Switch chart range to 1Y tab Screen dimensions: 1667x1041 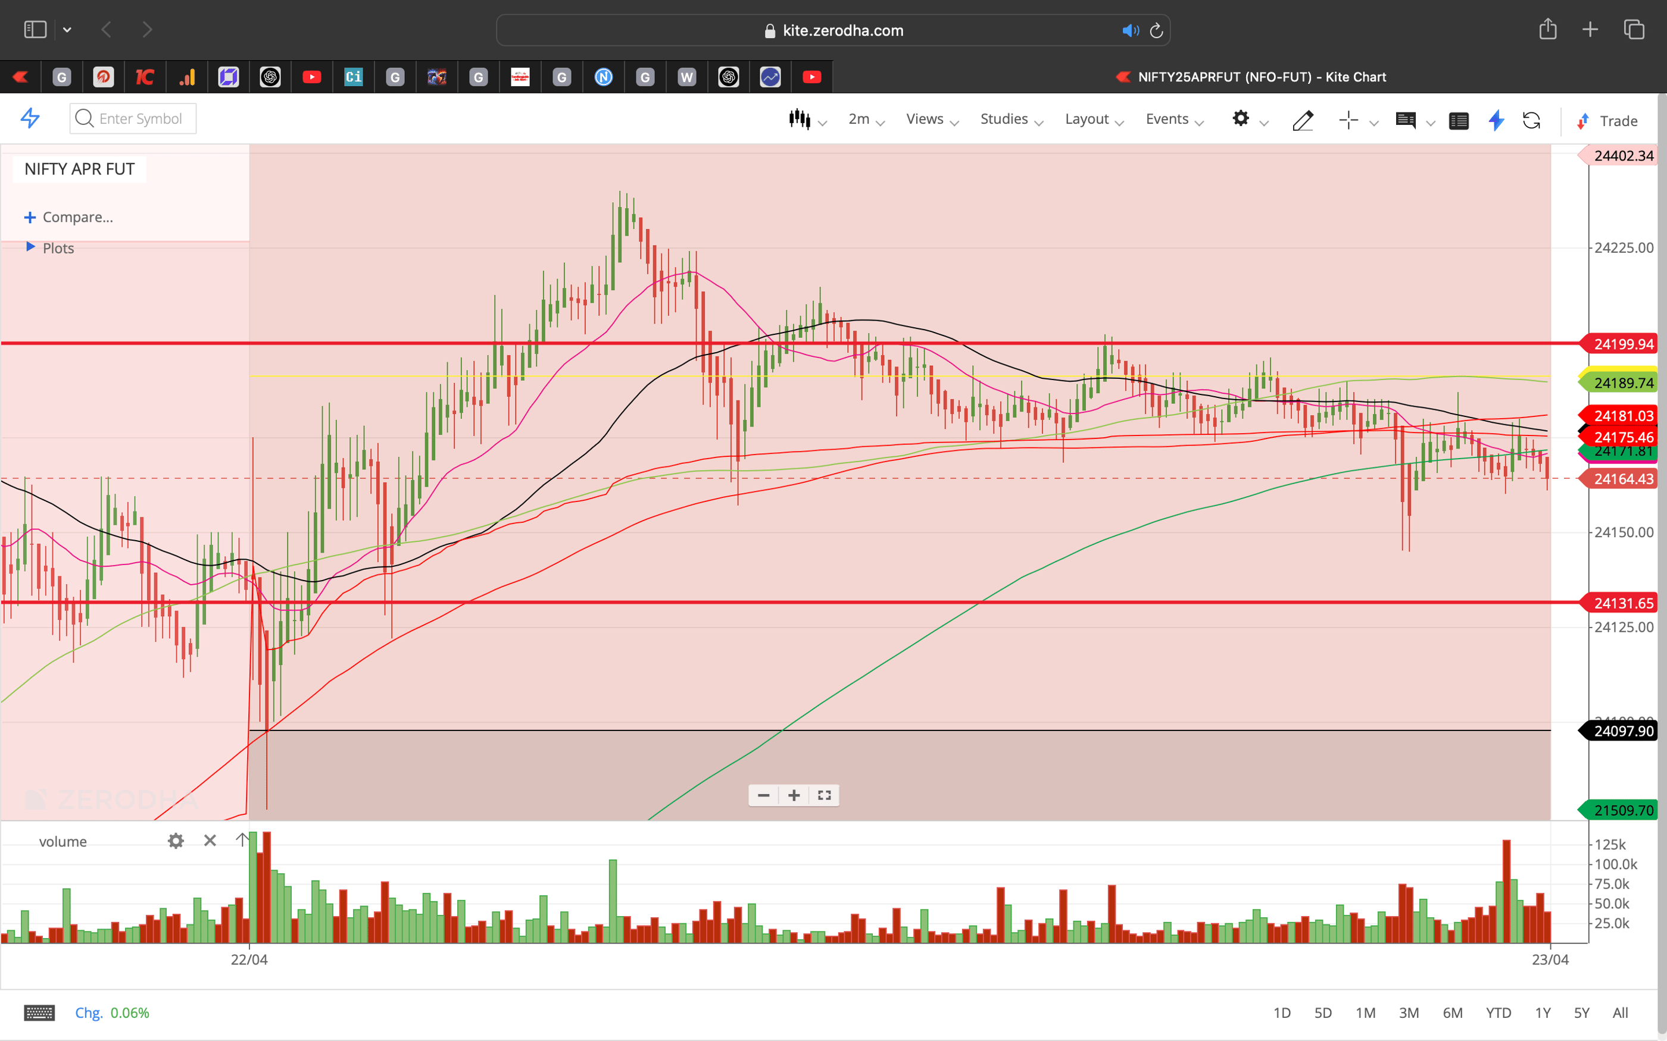tap(1543, 1012)
